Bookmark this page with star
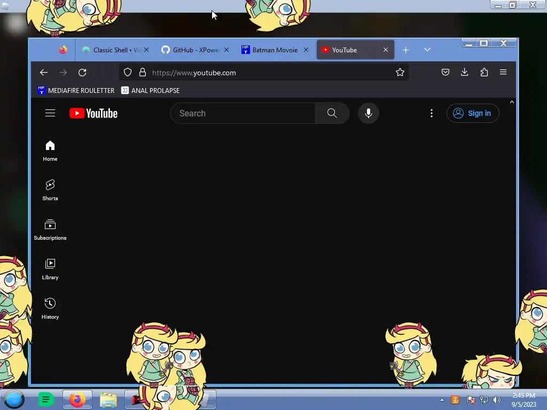 [x=400, y=73]
